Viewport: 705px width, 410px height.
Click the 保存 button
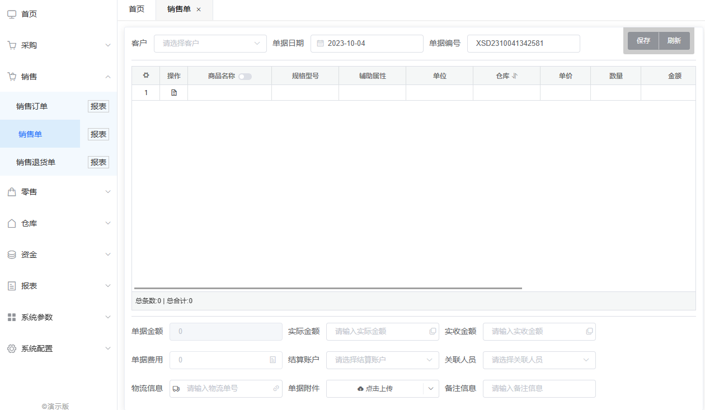(x=643, y=41)
